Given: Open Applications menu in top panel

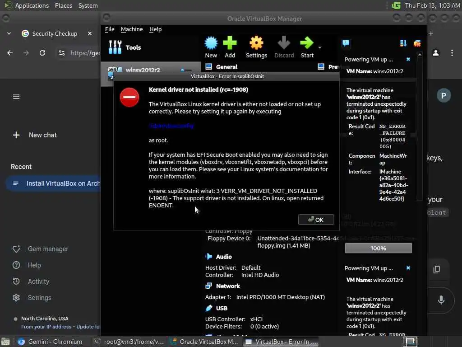Looking at the screenshot, I should pos(32,5).
